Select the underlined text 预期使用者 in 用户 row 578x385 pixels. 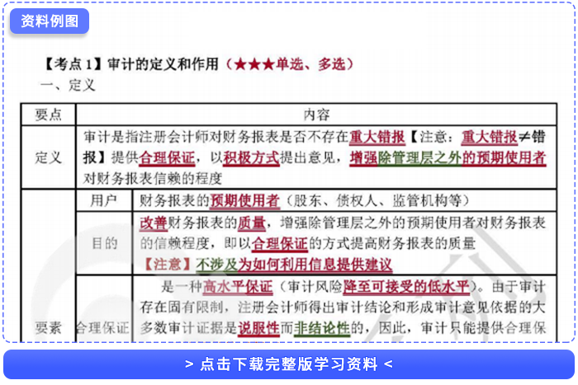pos(244,200)
